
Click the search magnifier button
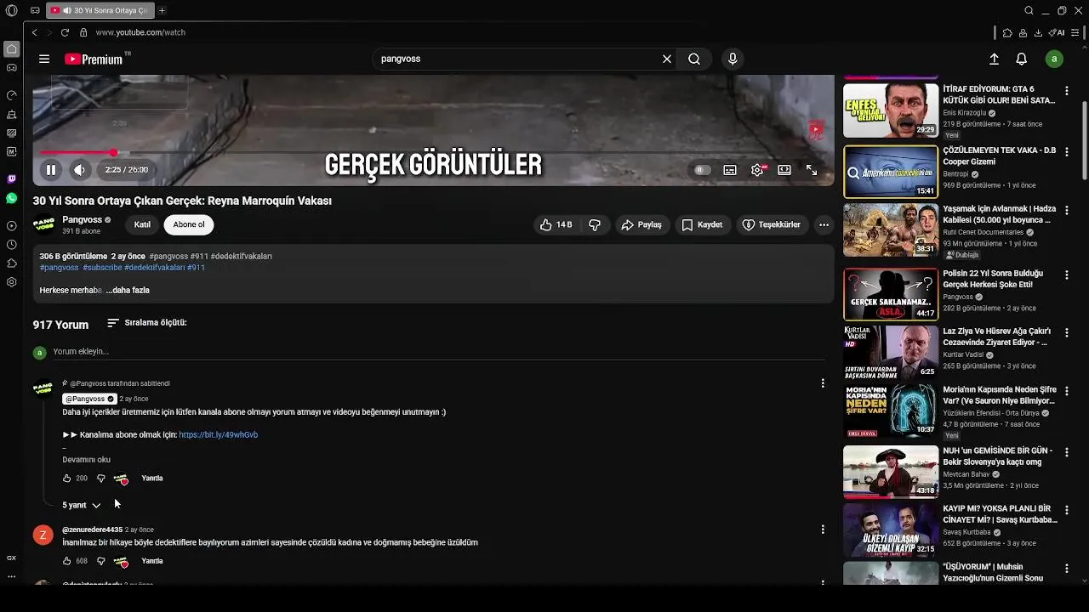coord(694,59)
